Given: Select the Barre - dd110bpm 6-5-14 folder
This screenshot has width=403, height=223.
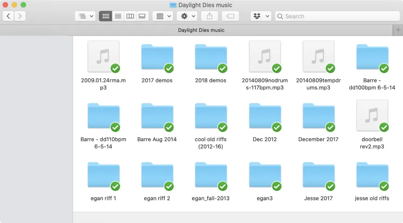Looking at the screenshot, I should (104, 116).
